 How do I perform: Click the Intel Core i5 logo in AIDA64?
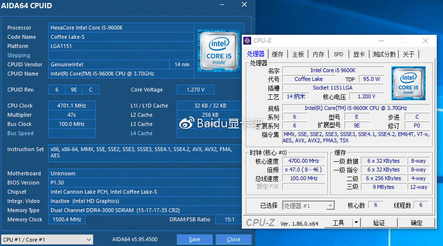coord(219,51)
